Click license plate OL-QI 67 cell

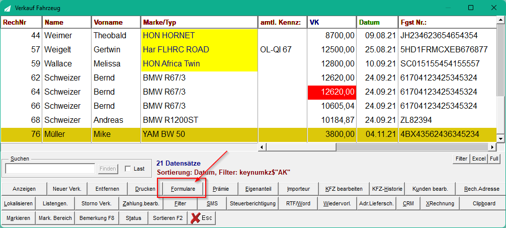(x=282, y=50)
